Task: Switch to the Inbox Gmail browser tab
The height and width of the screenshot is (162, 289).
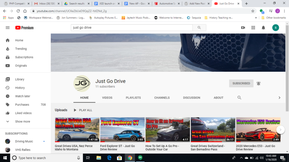Action: [x=47, y=3]
